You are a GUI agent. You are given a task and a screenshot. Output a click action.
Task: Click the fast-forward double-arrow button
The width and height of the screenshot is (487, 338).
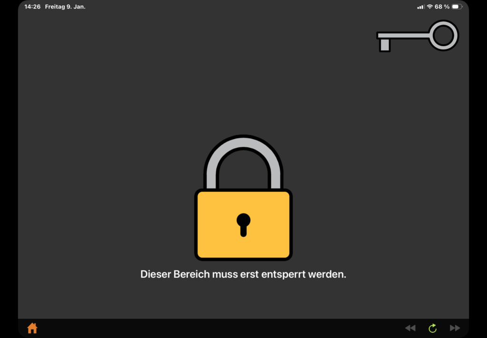pos(455,328)
